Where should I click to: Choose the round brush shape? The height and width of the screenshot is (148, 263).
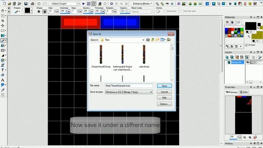click(x=39, y=12)
